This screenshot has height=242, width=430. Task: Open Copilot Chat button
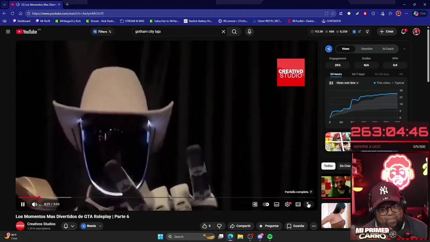420,13
